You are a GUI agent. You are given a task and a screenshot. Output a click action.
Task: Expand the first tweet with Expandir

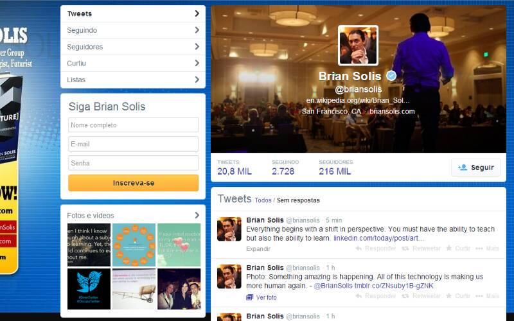(x=258, y=248)
